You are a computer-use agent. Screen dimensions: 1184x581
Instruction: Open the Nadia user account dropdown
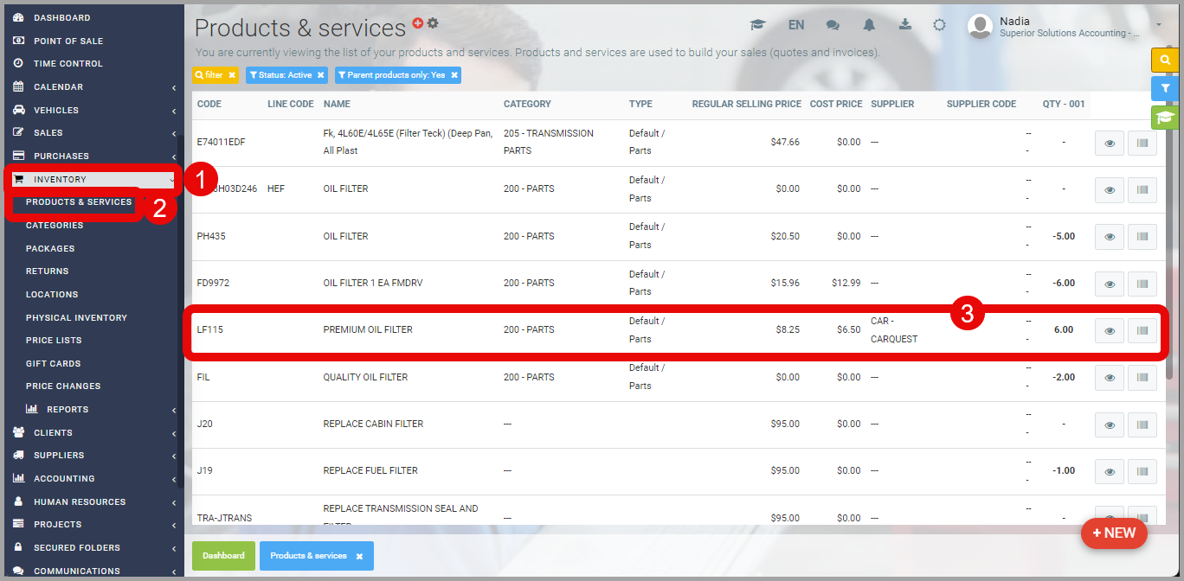[x=1158, y=25]
